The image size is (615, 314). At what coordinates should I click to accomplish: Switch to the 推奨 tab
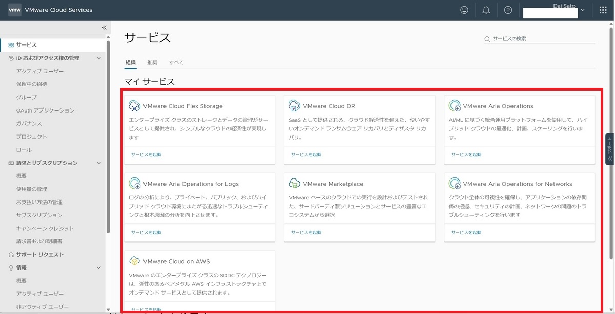(152, 62)
